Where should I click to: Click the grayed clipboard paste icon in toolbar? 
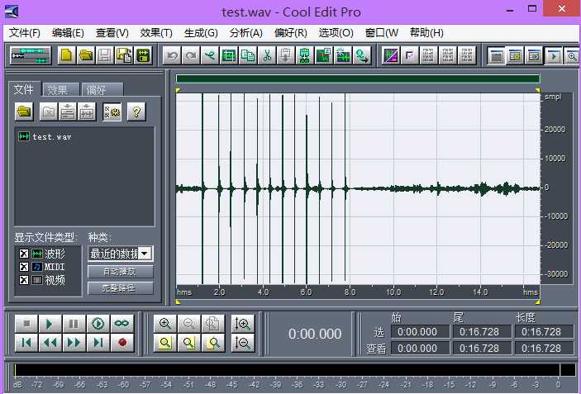click(286, 56)
